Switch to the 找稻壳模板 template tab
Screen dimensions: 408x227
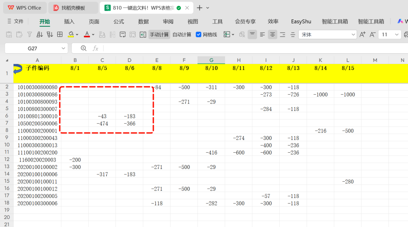(x=73, y=8)
